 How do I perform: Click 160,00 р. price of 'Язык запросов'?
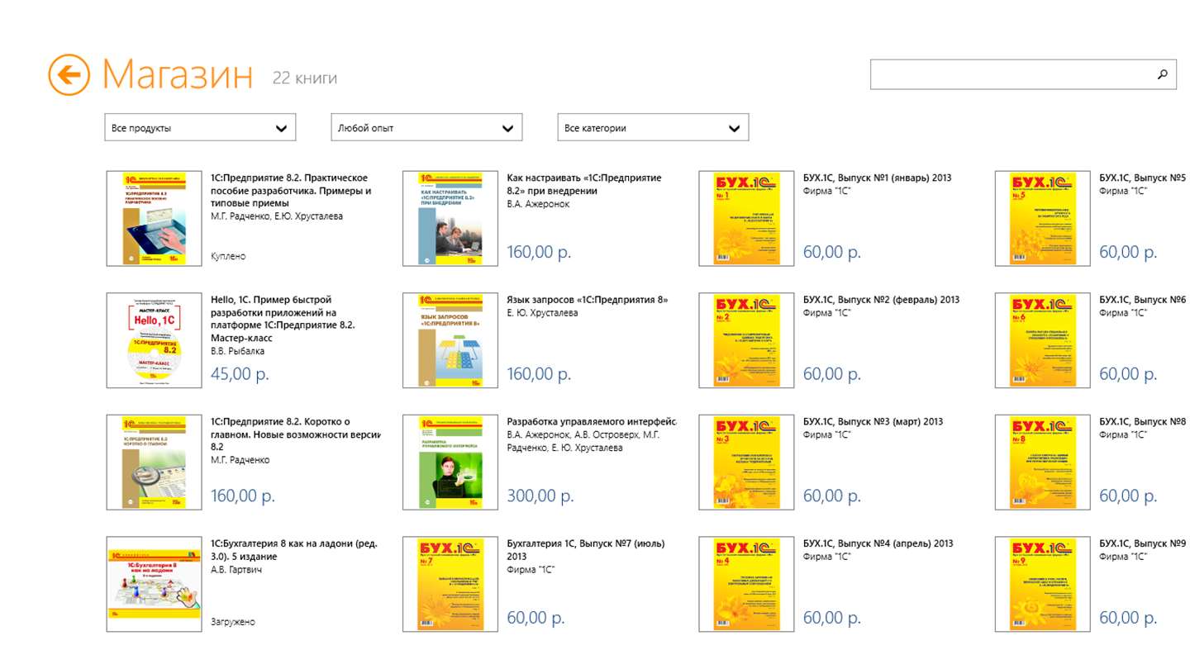point(539,373)
